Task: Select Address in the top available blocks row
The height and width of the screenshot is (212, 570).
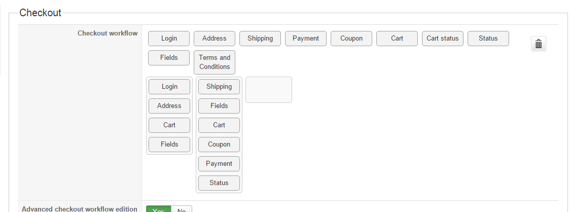Action: click(x=214, y=39)
